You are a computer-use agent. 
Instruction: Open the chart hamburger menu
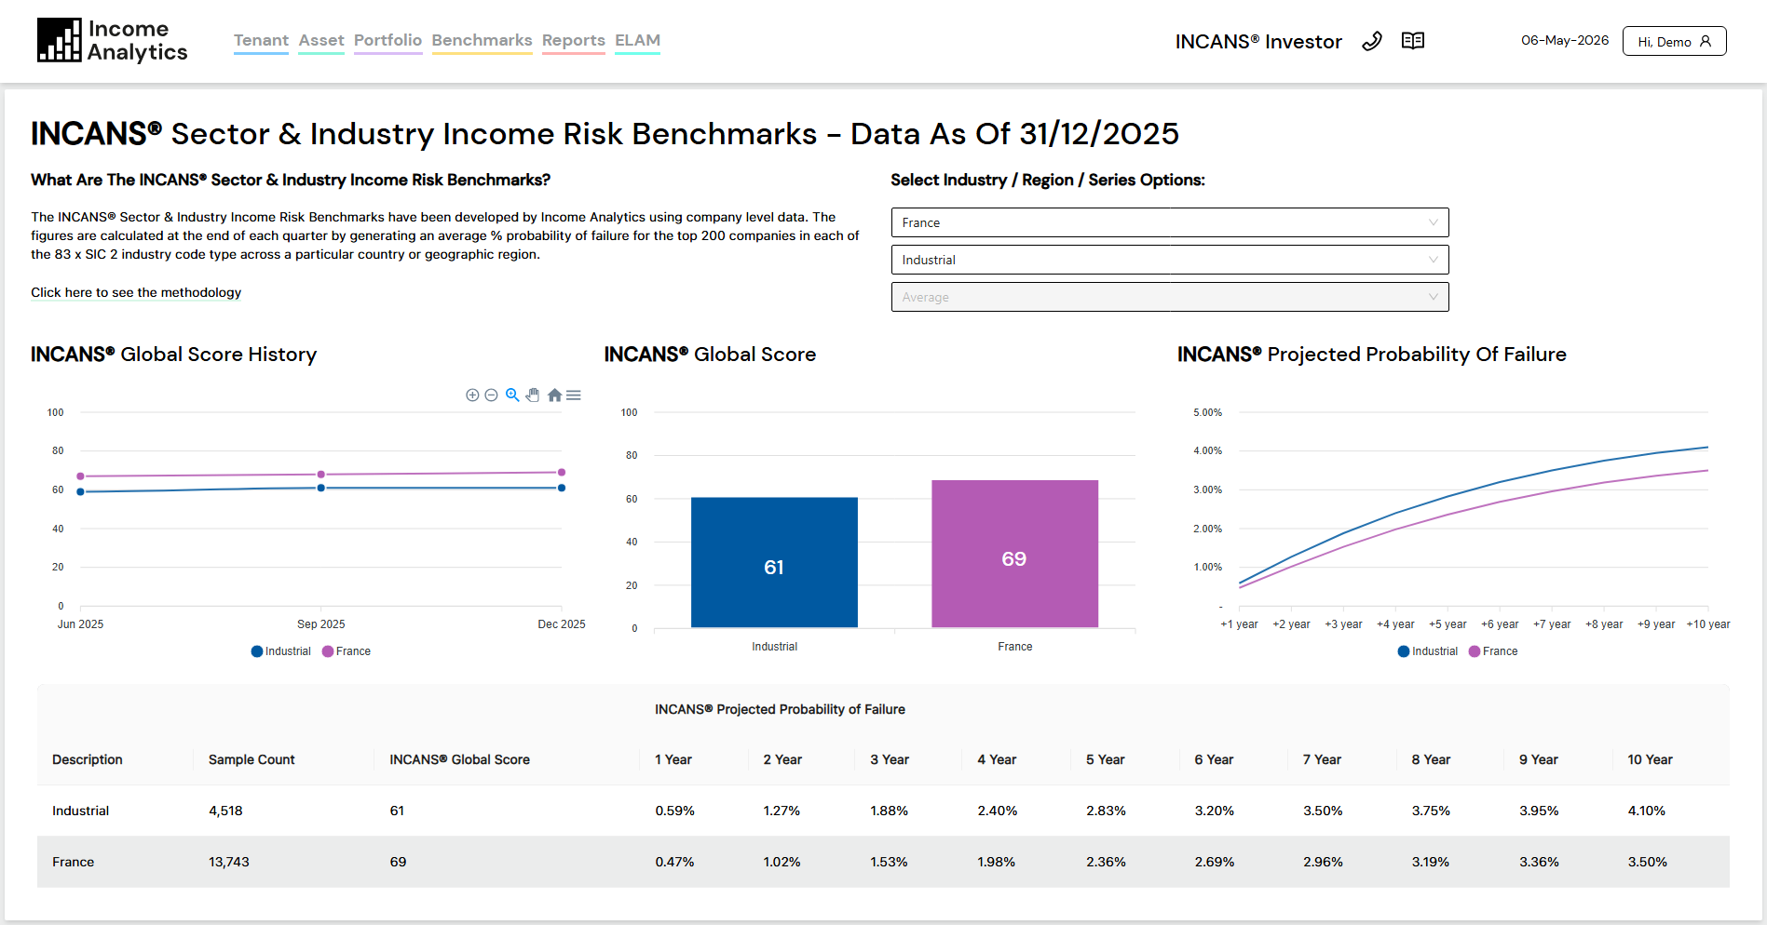pos(574,395)
